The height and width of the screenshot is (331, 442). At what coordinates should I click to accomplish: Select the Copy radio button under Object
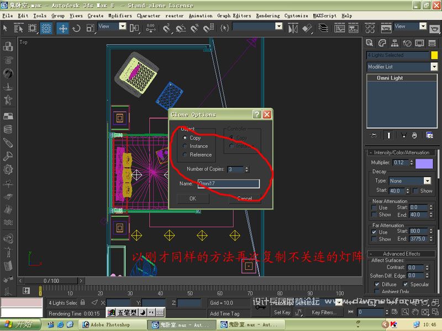pos(185,137)
